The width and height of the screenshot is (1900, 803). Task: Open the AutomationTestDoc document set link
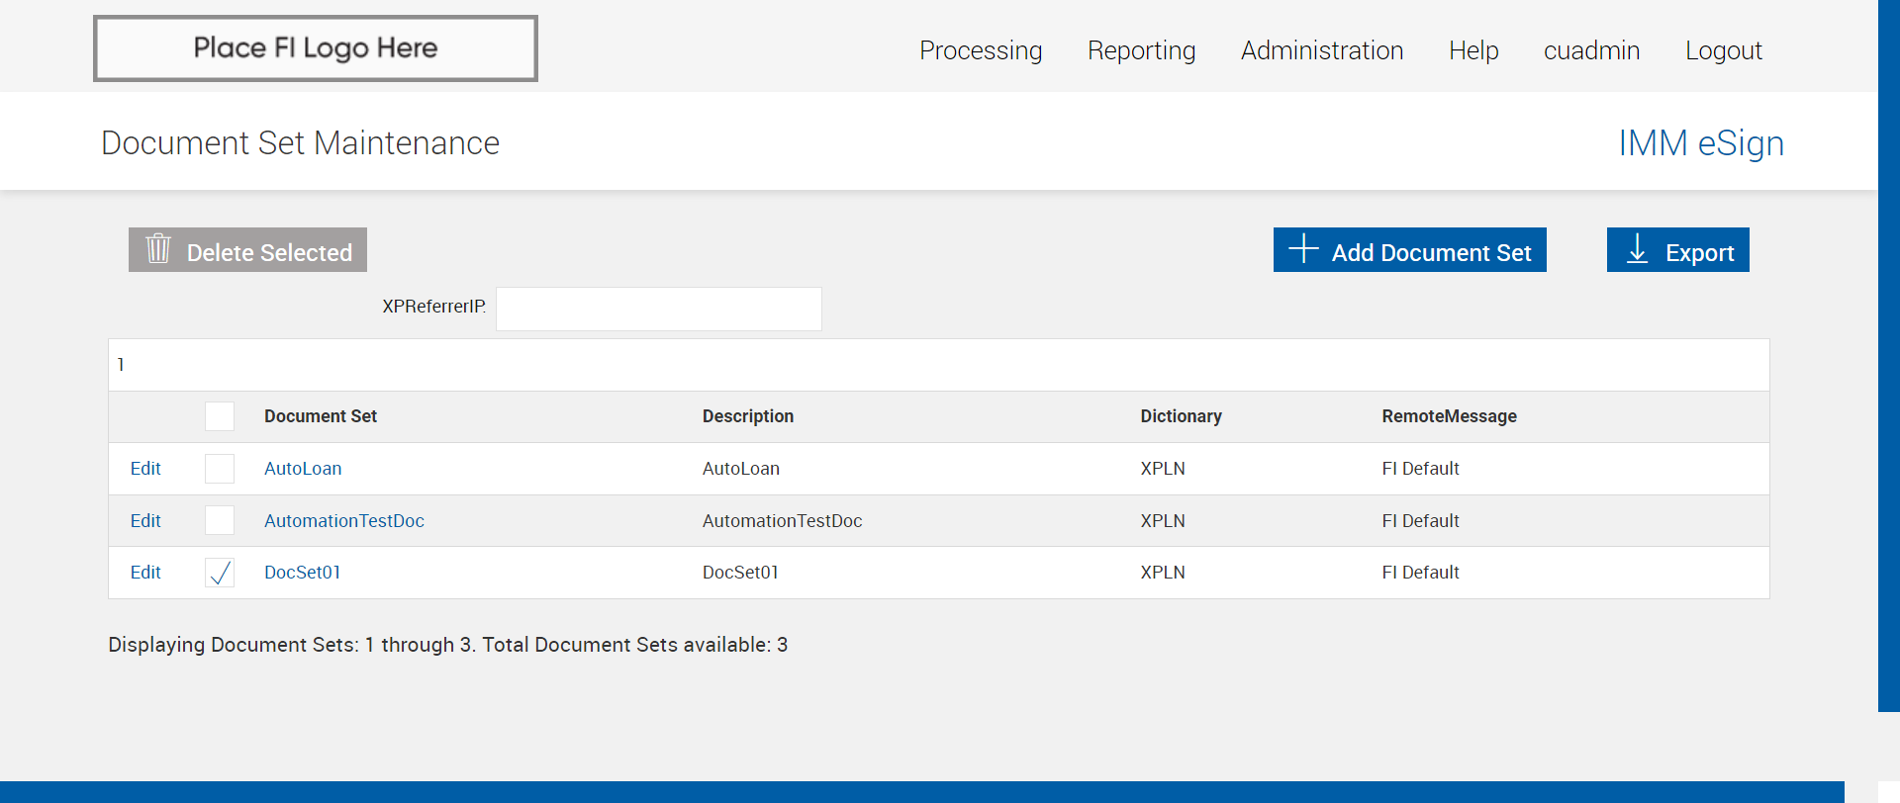[x=343, y=521]
